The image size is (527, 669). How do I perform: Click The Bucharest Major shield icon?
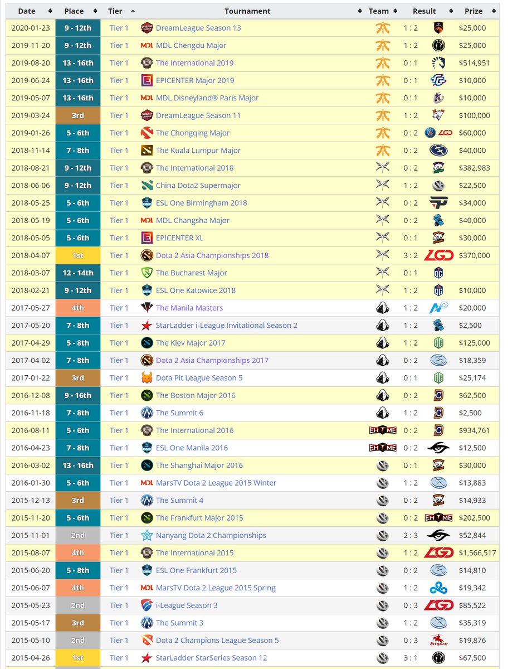click(x=147, y=273)
